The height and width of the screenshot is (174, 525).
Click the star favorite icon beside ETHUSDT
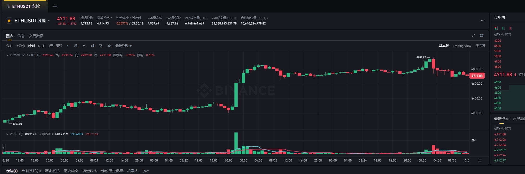click(9, 21)
